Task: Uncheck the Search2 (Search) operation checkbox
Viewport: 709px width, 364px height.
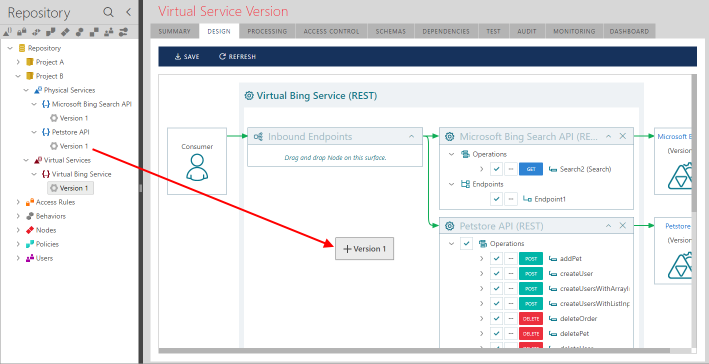Action: click(496, 169)
